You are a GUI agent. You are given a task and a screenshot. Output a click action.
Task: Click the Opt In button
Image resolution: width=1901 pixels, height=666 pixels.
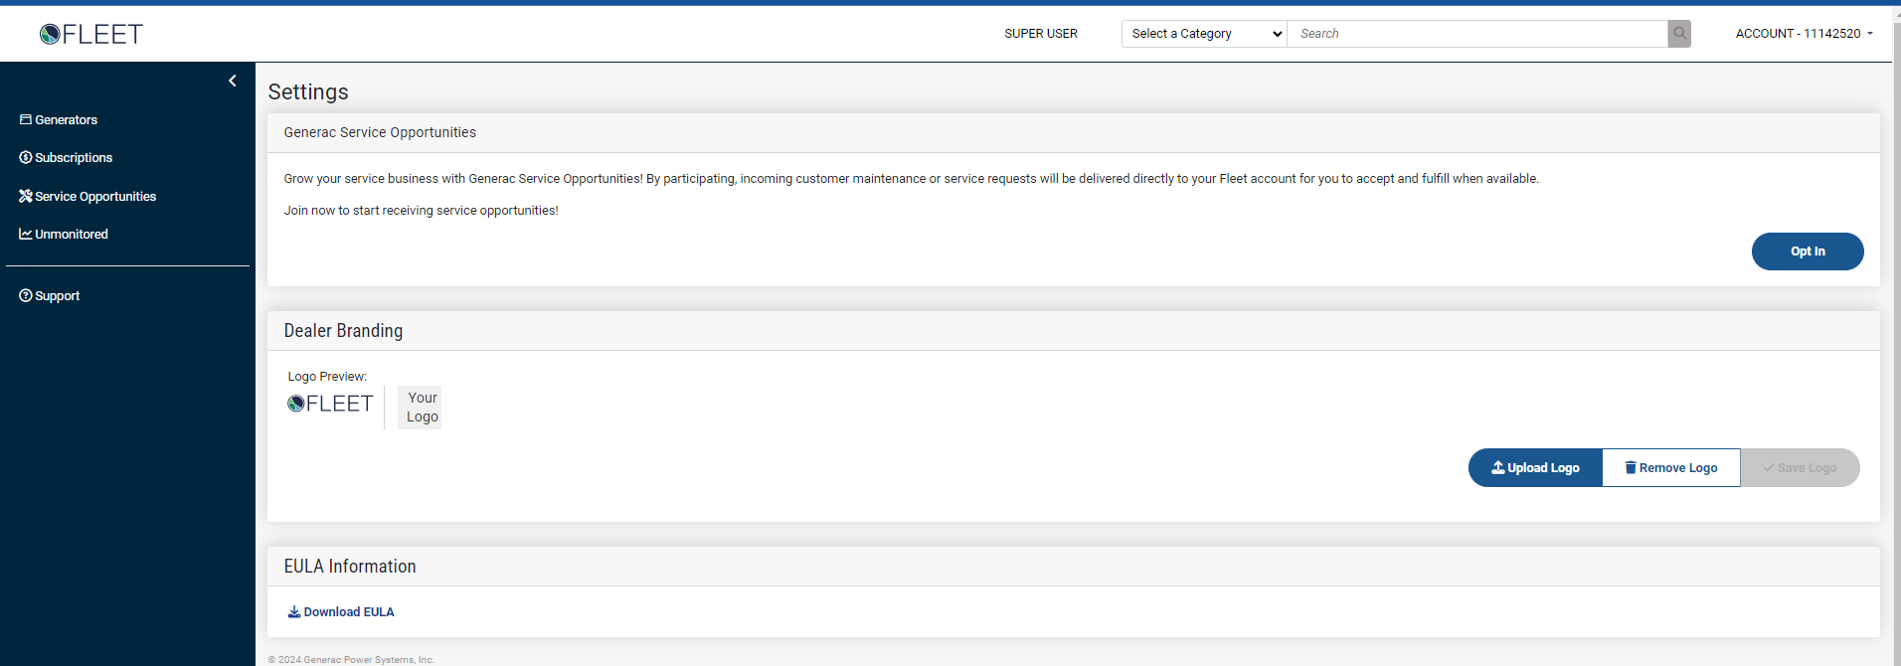coord(1808,251)
